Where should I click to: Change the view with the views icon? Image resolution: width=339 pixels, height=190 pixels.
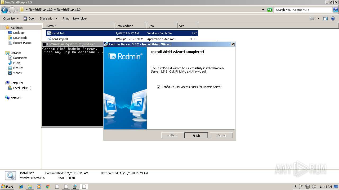point(312,18)
